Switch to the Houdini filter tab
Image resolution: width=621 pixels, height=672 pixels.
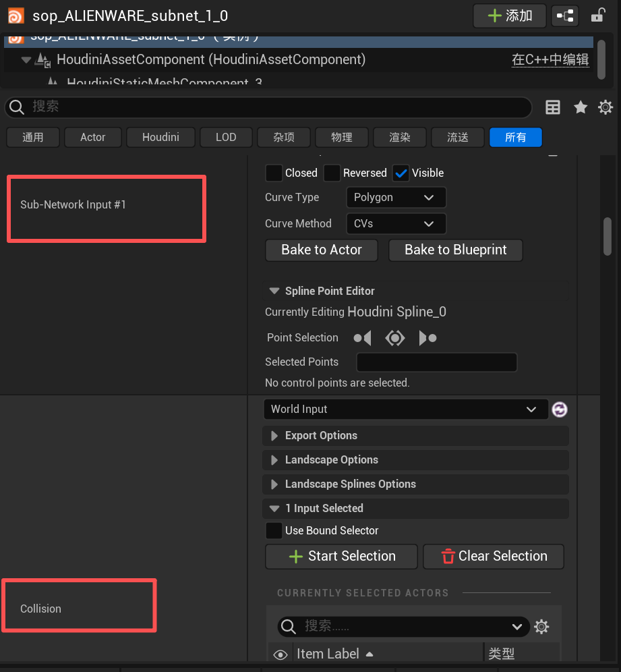[x=160, y=137]
